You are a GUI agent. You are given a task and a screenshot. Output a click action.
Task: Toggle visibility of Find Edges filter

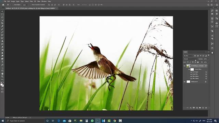(x=191, y=72)
